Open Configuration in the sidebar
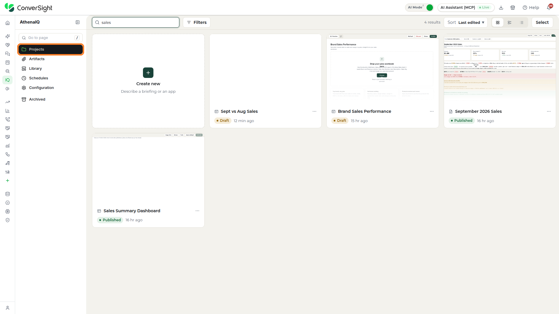Viewport: 559px width, 314px height. [x=51, y=88]
